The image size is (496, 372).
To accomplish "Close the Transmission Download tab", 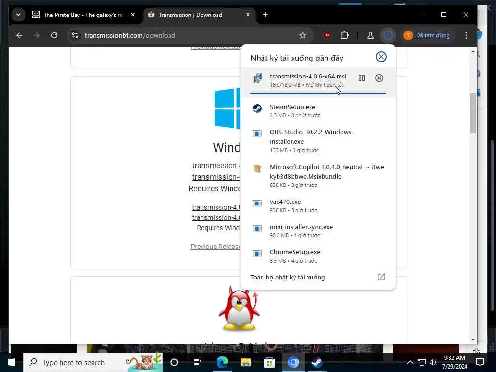I will (x=248, y=15).
